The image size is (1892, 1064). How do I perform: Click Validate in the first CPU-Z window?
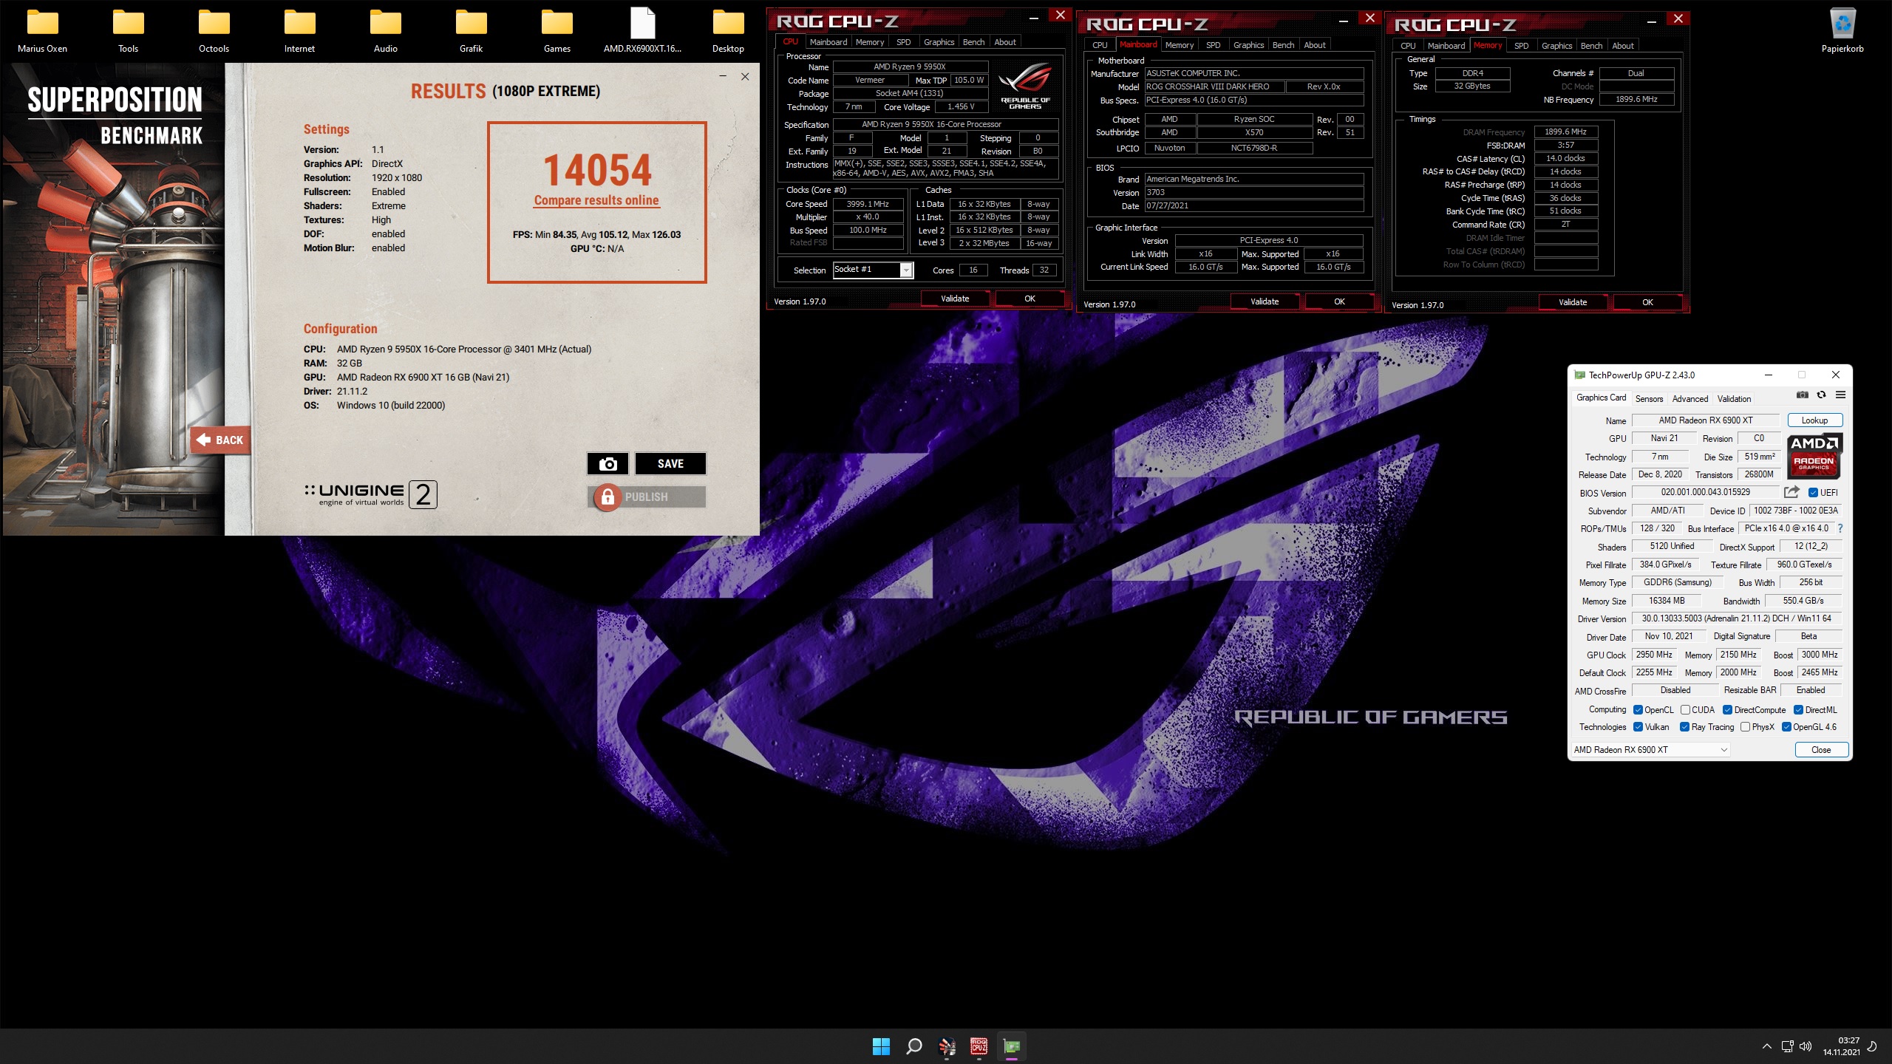(955, 299)
